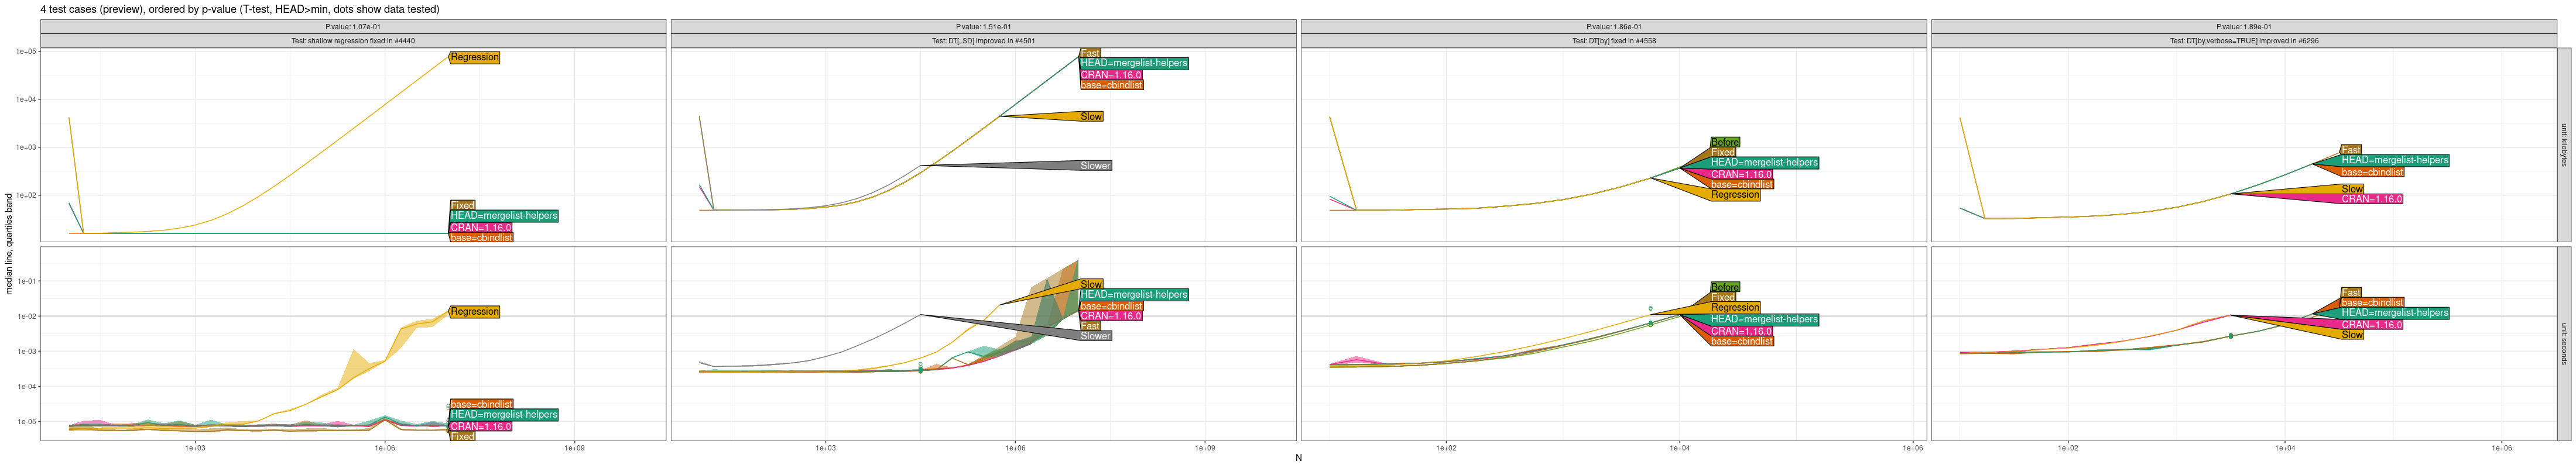
Task: Click the x-axis title 'N'
Action: point(1298,458)
